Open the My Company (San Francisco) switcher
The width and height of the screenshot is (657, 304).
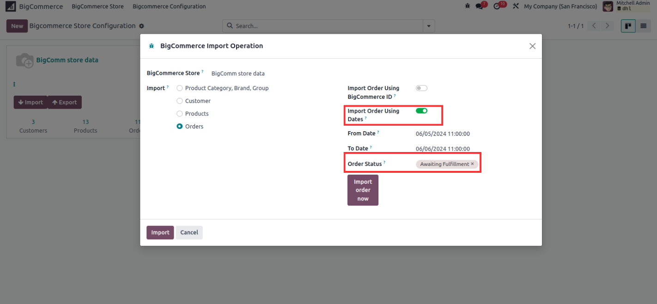tap(560, 6)
